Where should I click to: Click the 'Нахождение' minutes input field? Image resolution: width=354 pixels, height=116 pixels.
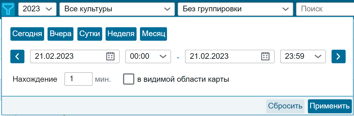79,79
